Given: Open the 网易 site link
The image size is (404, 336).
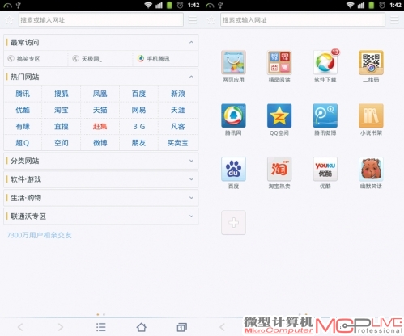Looking at the screenshot, I should click(x=138, y=110).
